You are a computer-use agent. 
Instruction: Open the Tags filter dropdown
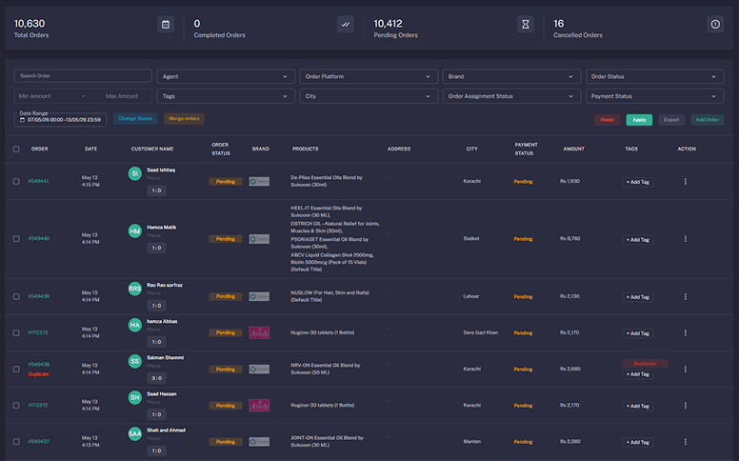[x=226, y=96]
